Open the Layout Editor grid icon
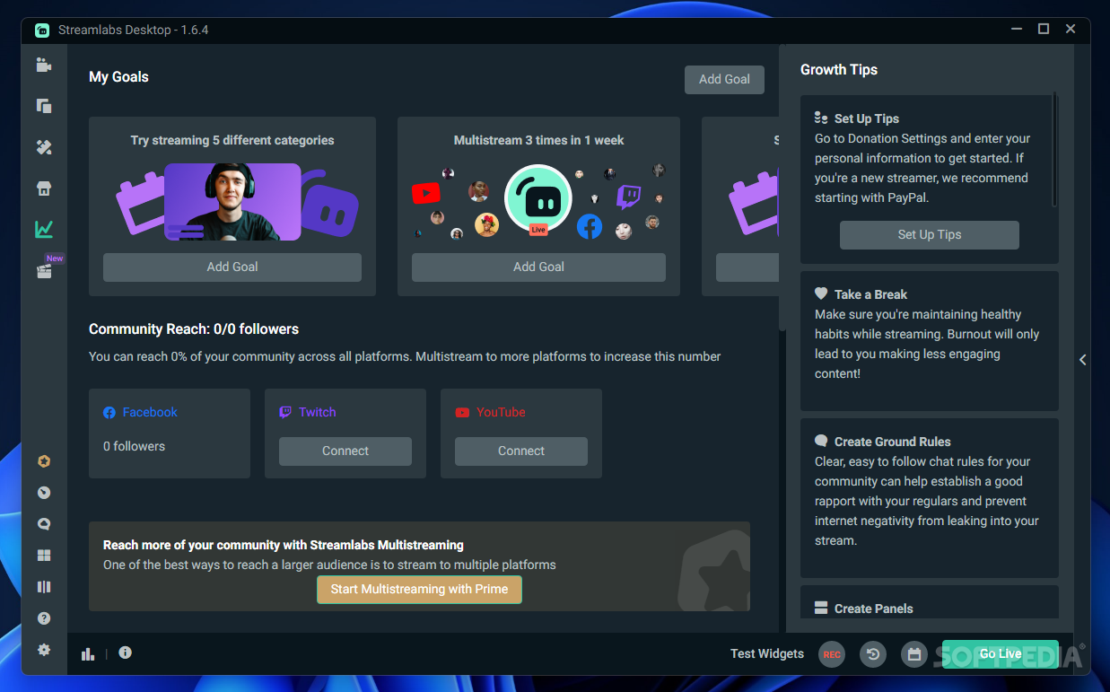The height and width of the screenshot is (692, 1110). (x=44, y=556)
